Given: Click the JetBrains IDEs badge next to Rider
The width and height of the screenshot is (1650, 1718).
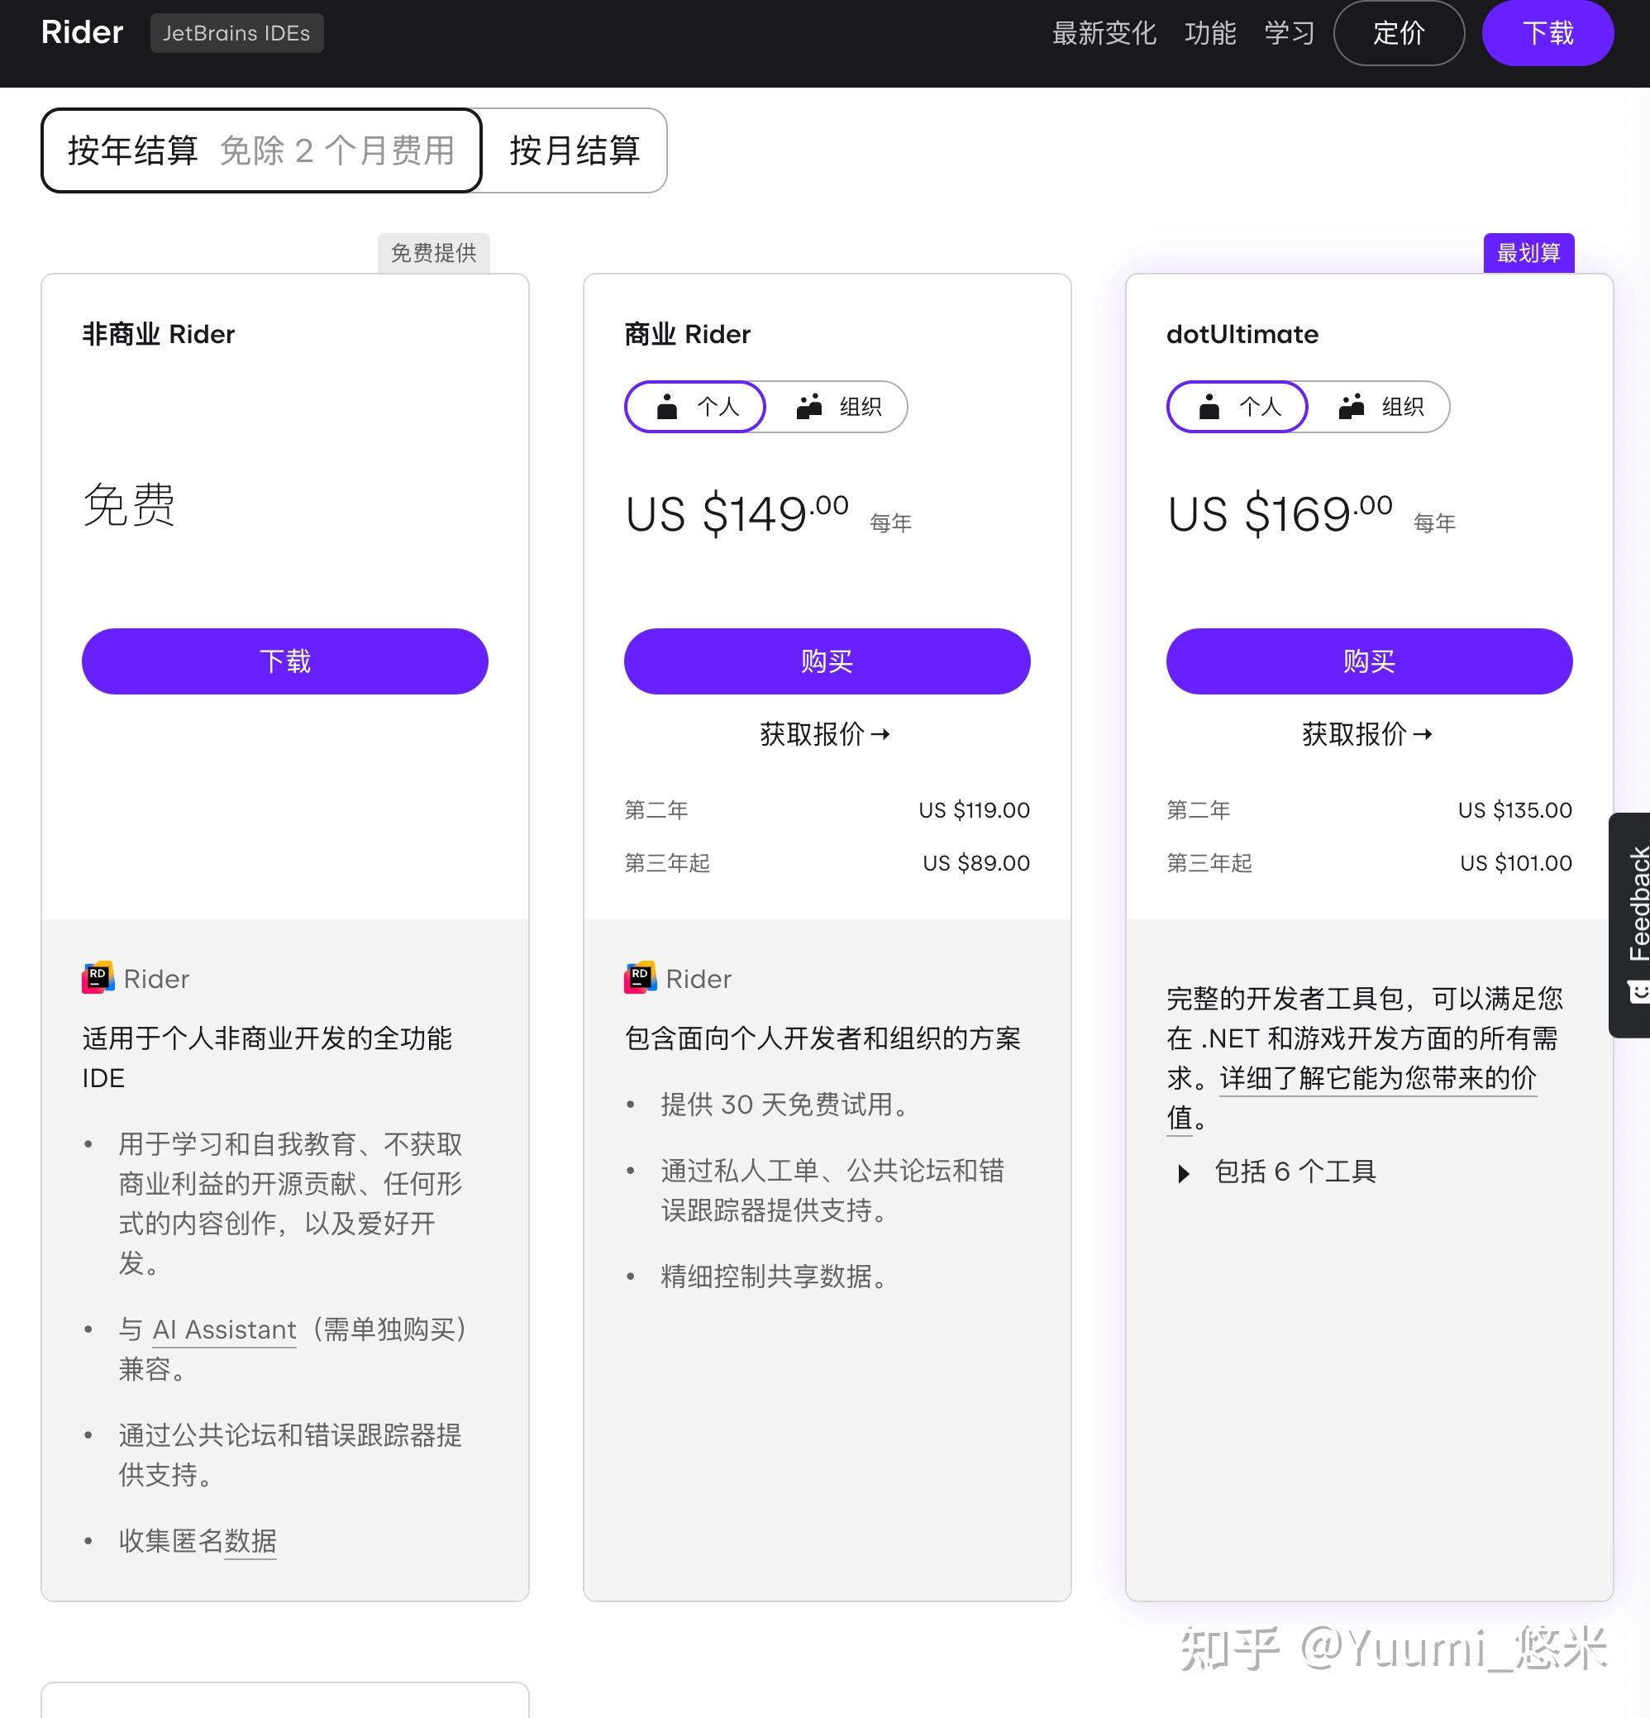Looking at the screenshot, I should 236,32.
